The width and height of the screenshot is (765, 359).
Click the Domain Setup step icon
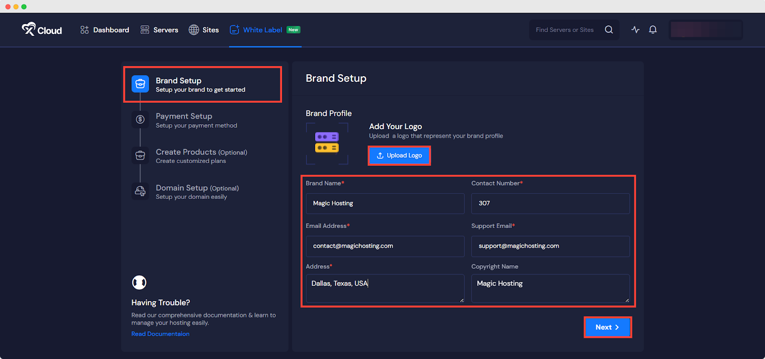tap(140, 191)
